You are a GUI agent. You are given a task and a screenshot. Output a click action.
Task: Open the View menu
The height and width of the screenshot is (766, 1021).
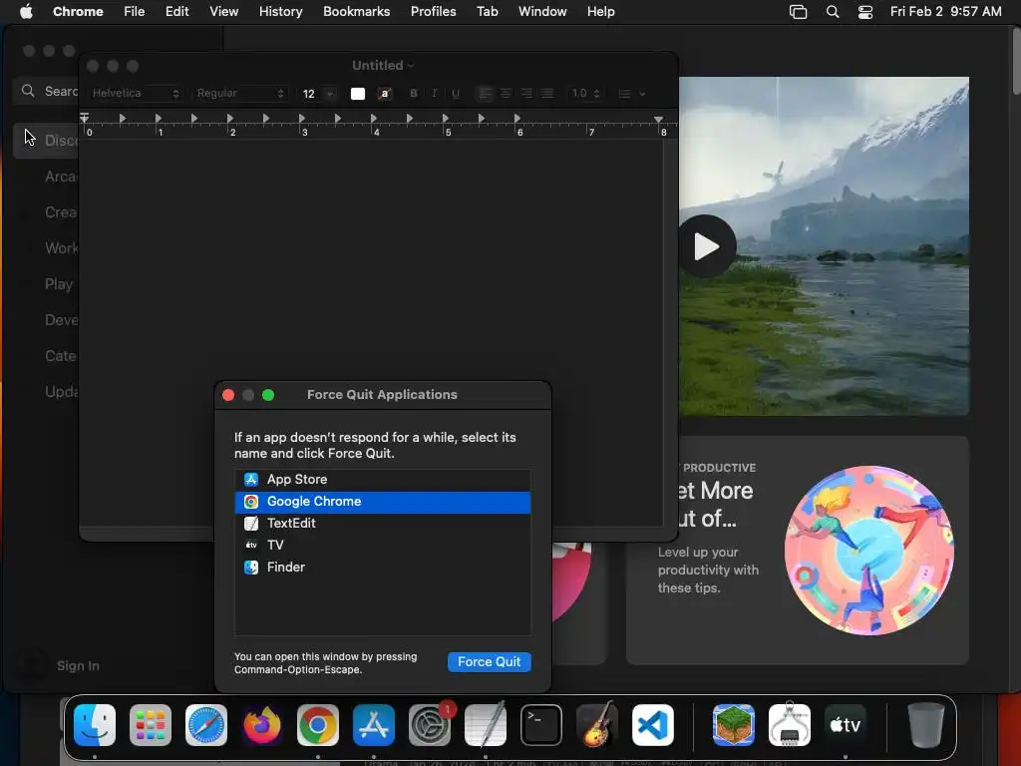(x=223, y=12)
